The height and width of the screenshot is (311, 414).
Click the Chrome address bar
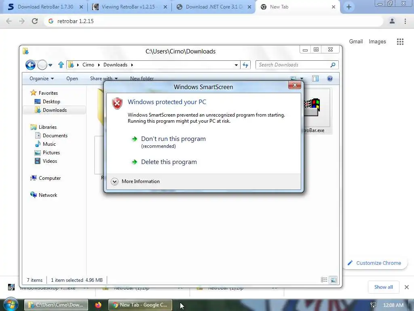[213, 21]
